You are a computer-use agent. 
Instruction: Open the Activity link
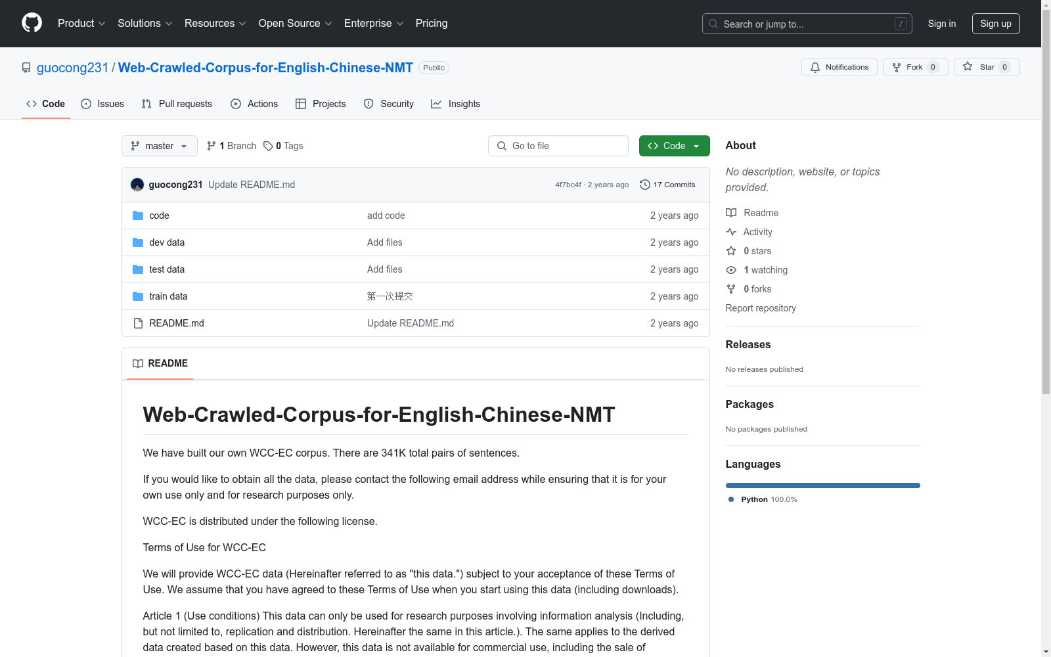[x=749, y=232]
